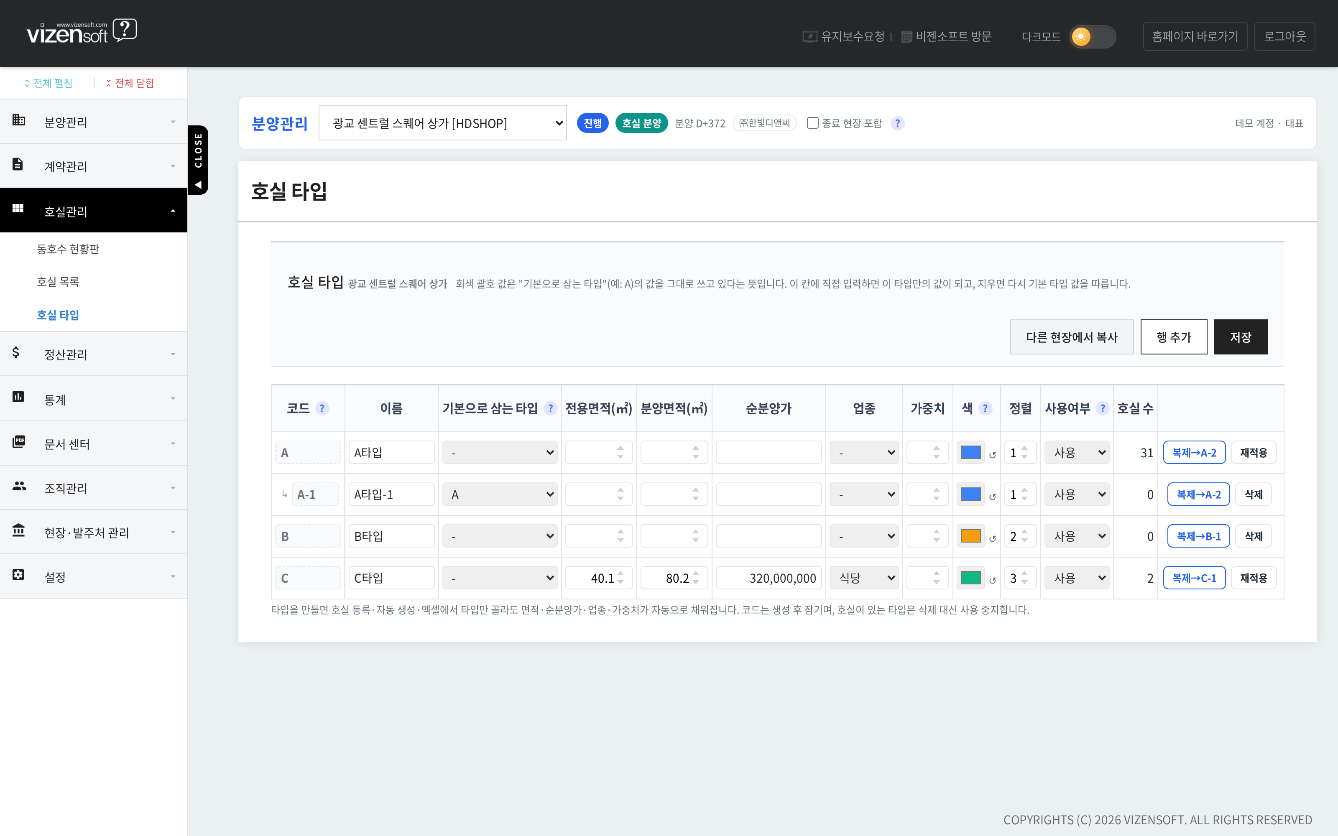The image size is (1338, 836).
Task: Open green color swatch for row C
Action: (970, 578)
